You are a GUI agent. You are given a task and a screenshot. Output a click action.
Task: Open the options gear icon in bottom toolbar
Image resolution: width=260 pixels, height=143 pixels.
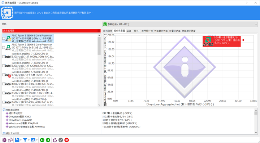4,140
